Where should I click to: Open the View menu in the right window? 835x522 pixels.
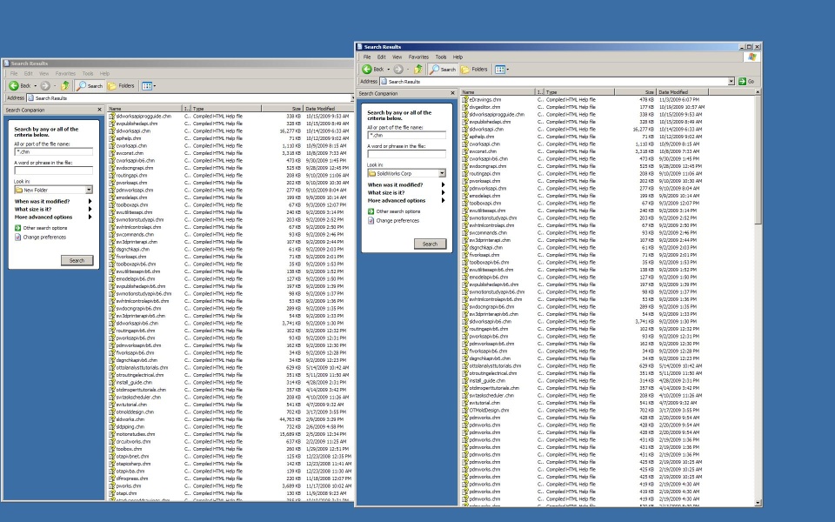pos(397,57)
